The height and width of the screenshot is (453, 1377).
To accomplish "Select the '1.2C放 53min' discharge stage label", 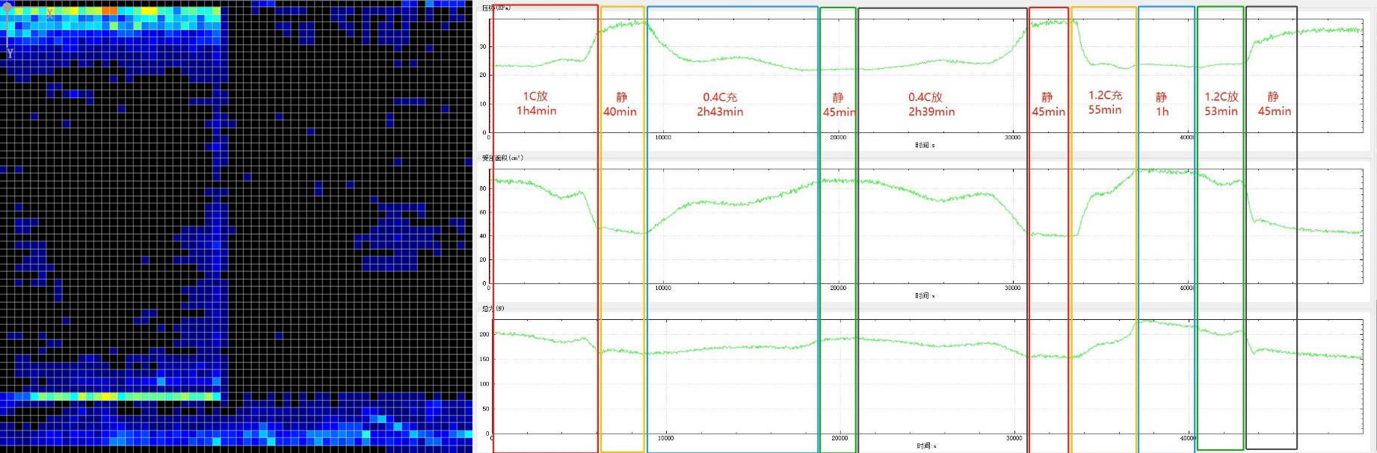I will [1221, 104].
